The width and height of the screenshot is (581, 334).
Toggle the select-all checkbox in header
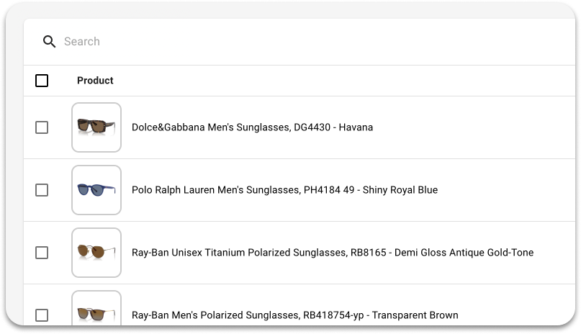coord(42,81)
